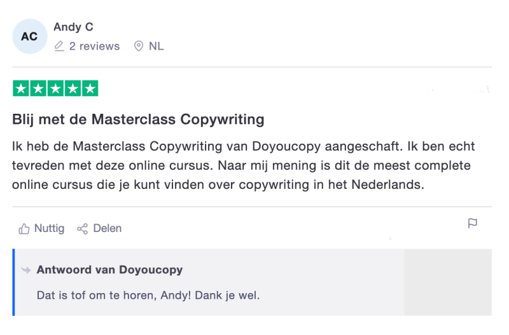Click the AC avatar circle
This screenshot has height=335, width=509.
click(x=30, y=36)
